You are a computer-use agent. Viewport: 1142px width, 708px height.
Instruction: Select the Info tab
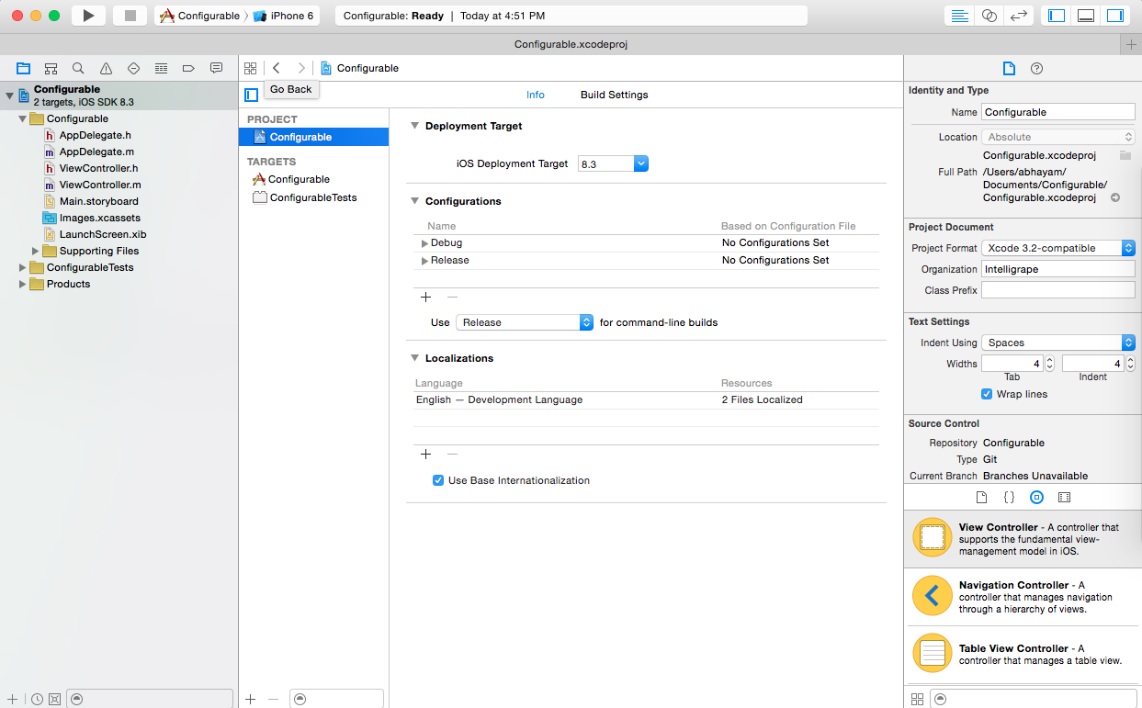pyautogui.click(x=535, y=95)
